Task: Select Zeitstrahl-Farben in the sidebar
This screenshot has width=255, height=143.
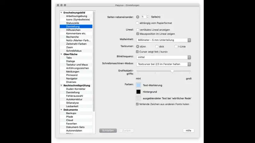Action: [x=76, y=44]
